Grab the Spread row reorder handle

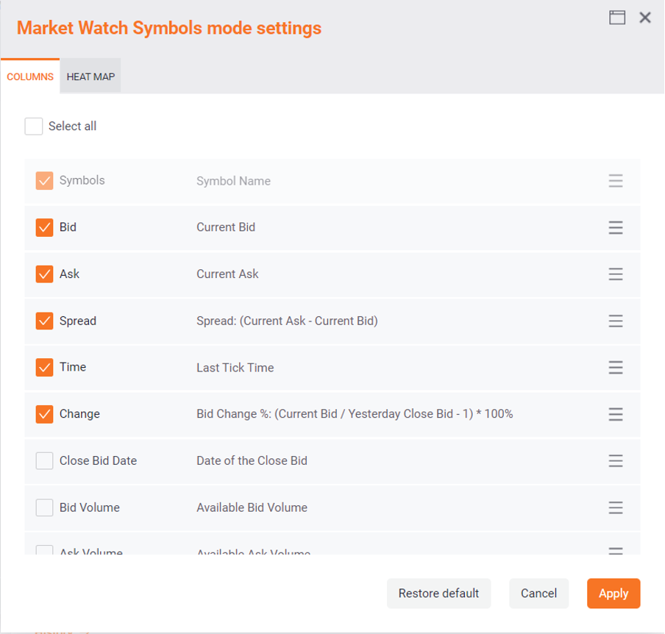(616, 321)
